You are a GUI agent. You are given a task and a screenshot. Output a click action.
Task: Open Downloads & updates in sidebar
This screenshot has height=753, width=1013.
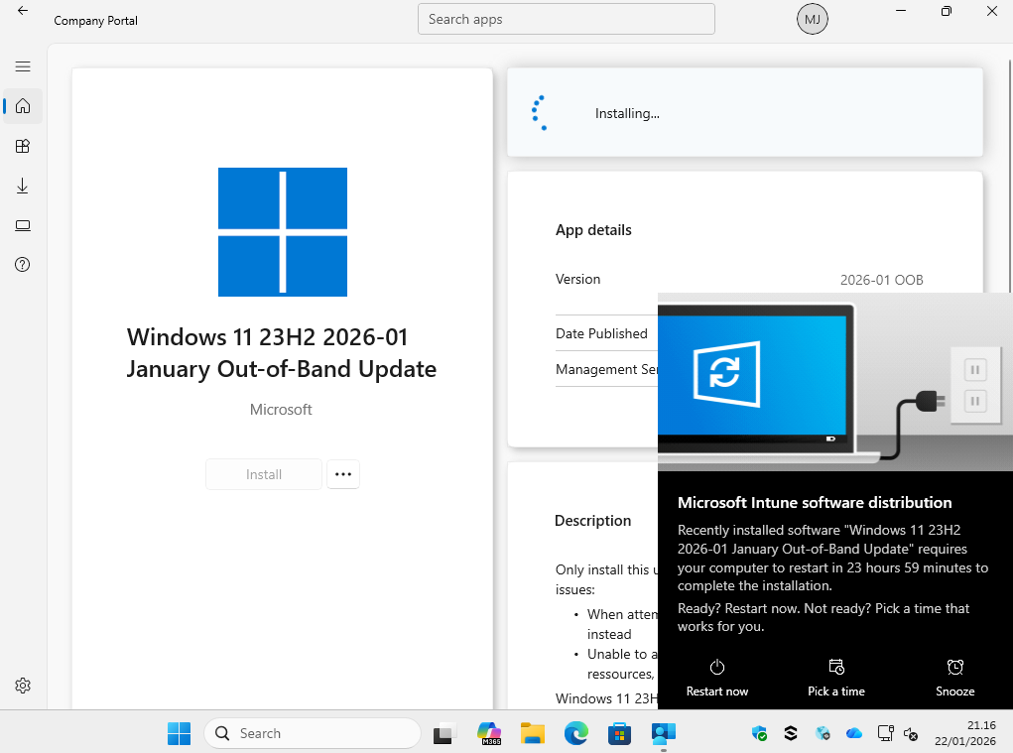click(23, 187)
